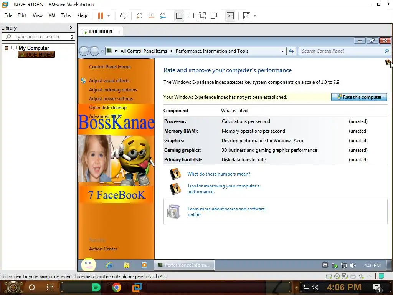Viewport: 393px width, 295px height.
Task: Open Adjust power settings
Action: (111, 99)
